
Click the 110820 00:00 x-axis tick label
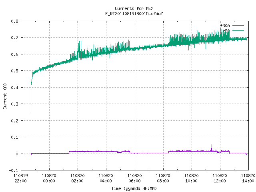pos(49,178)
